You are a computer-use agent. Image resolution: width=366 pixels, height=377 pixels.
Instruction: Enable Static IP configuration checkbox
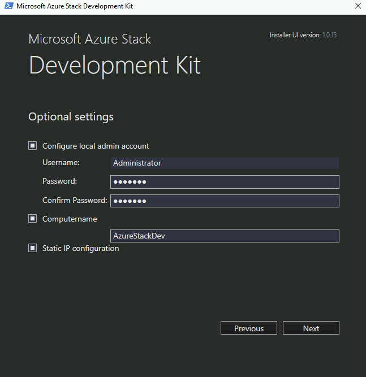click(32, 248)
